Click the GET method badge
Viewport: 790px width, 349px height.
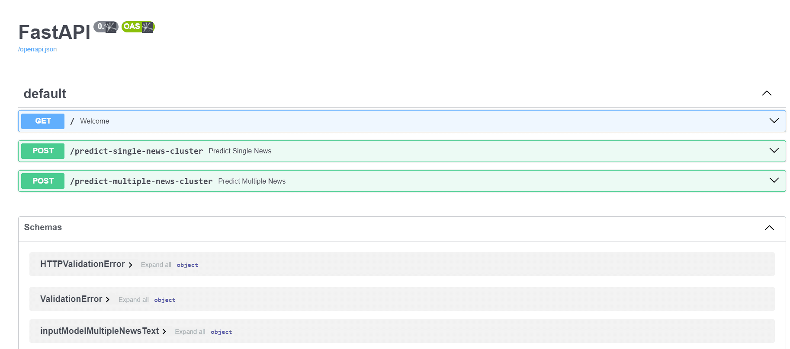click(x=43, y=121)
